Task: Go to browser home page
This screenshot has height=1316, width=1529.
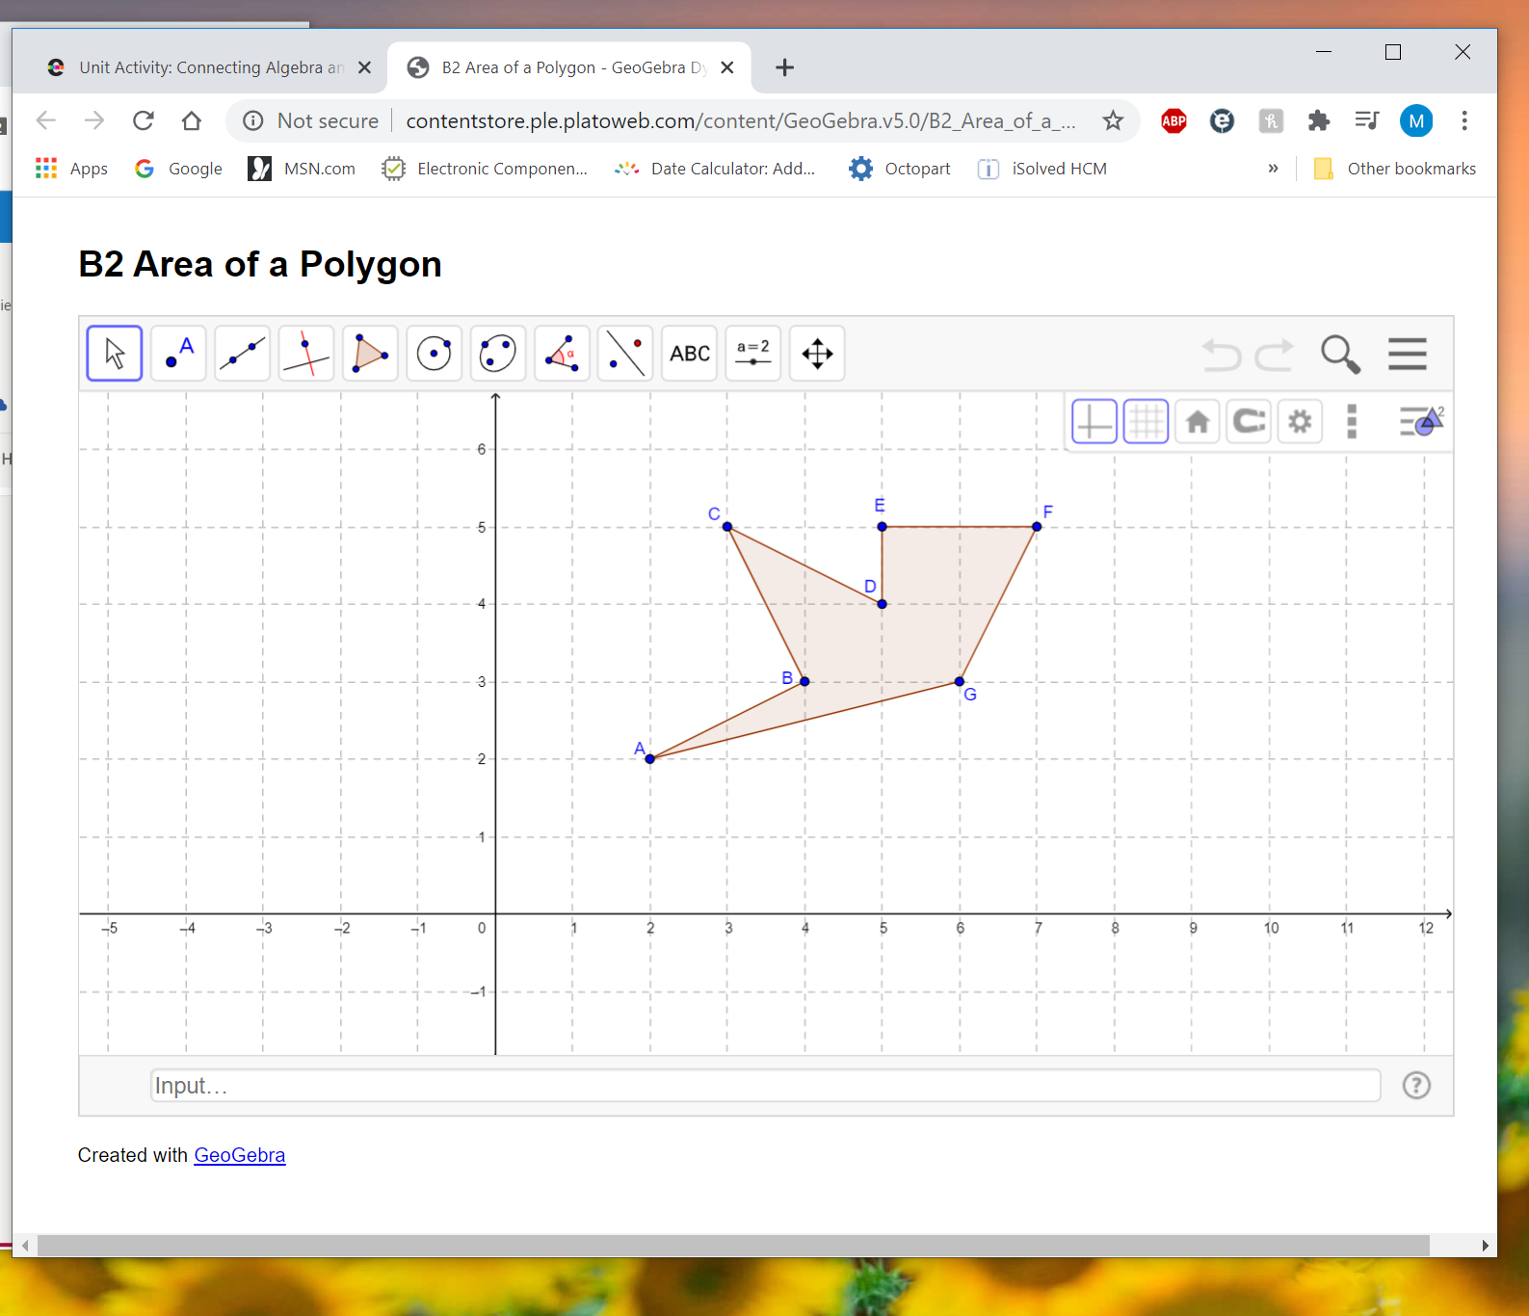Action: click(x=192, y=120)
